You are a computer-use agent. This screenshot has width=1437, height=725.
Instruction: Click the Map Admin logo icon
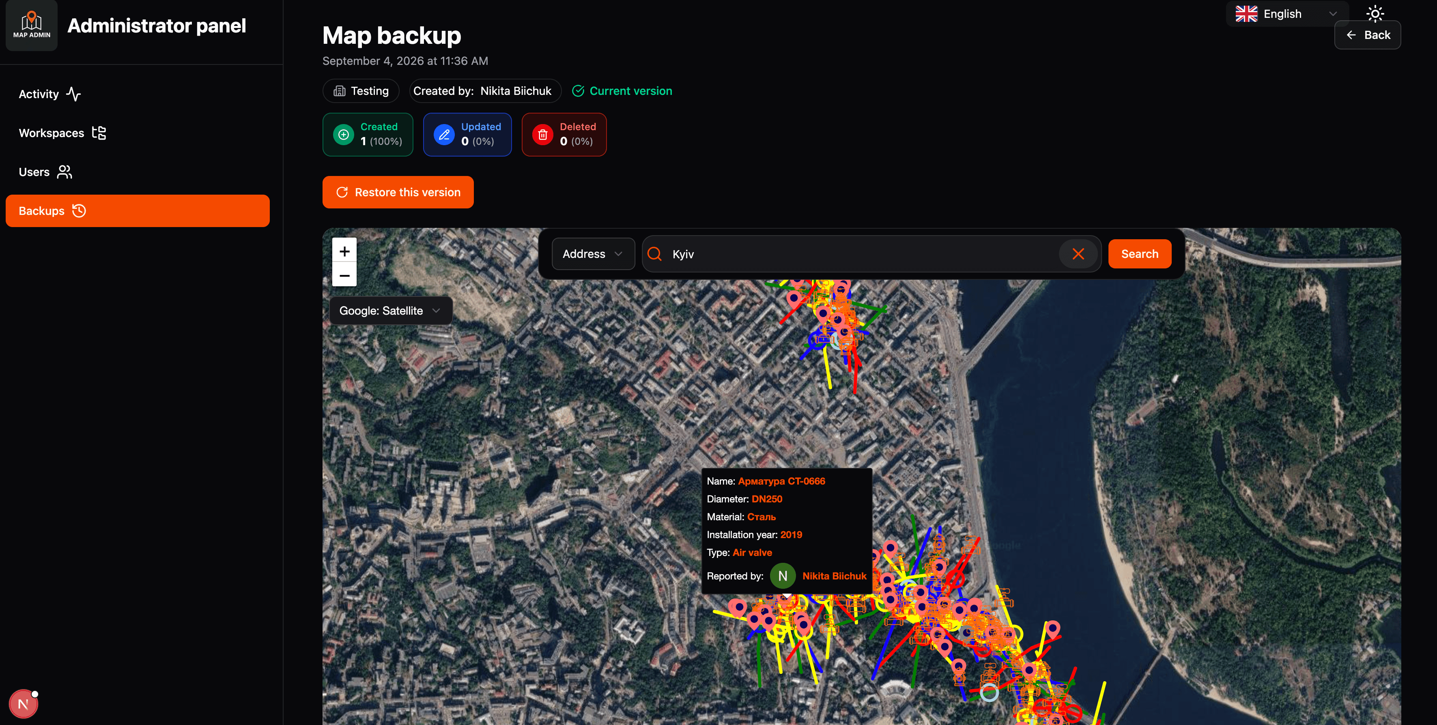tap(31, 25)
